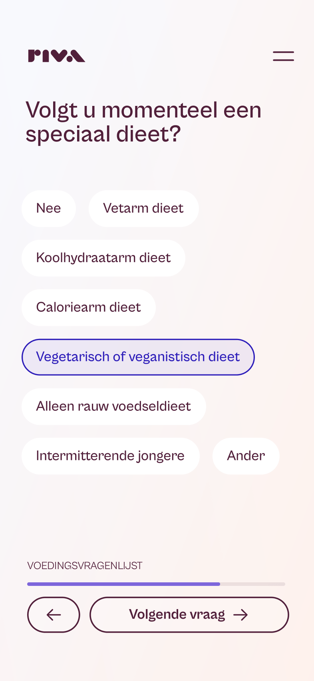Screen dimensions: 314x681
Task: Click the right arrow icon beside Volgende vraag
Action: point(240,615)
